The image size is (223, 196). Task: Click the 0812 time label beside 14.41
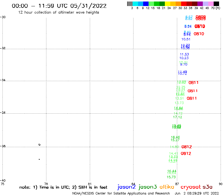(x=186, y=153)
